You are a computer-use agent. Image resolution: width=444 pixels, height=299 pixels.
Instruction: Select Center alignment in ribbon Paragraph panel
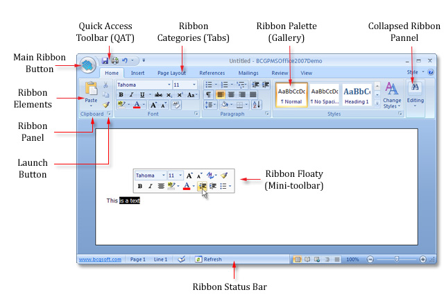tap(231, 94)
